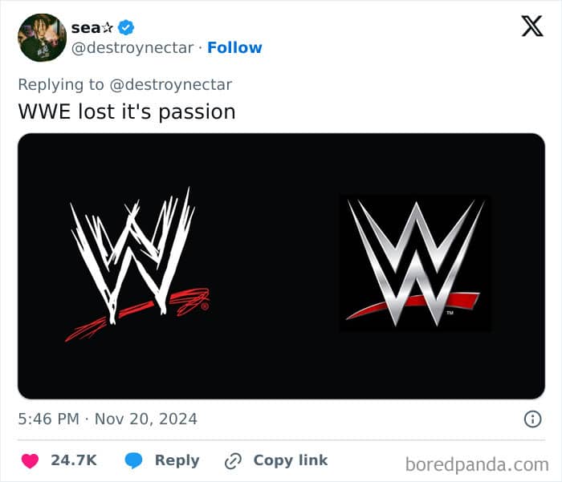Click the Copy link text
Viewport: 562px width, 482px height.
[291, 460]
